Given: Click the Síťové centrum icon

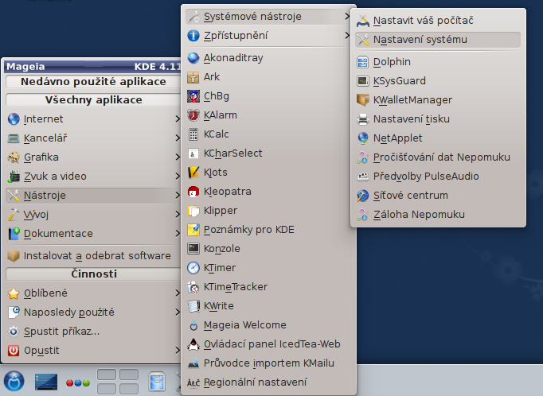Looking at the screenshot, I should point(362,196).
